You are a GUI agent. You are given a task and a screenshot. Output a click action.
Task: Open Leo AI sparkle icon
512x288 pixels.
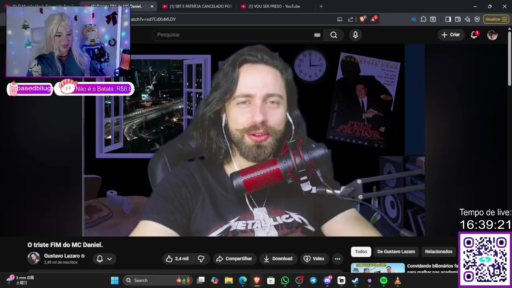[467, 19]
